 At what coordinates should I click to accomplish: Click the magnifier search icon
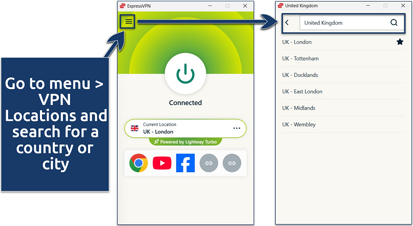pos(394,23)
